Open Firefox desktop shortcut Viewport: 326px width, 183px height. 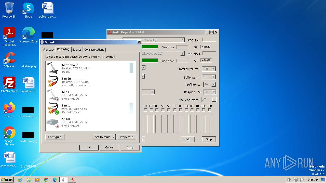[9, 110]
